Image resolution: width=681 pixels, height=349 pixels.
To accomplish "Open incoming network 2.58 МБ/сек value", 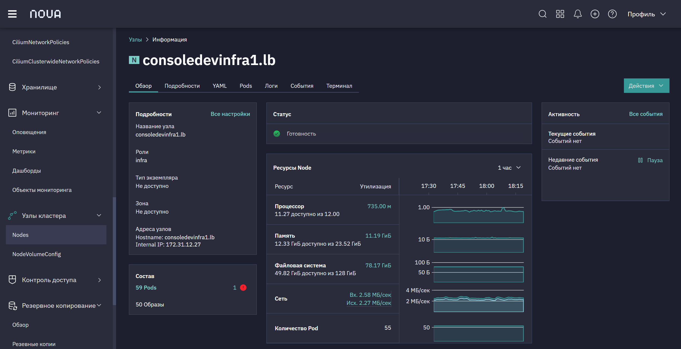I will point(370,295).
